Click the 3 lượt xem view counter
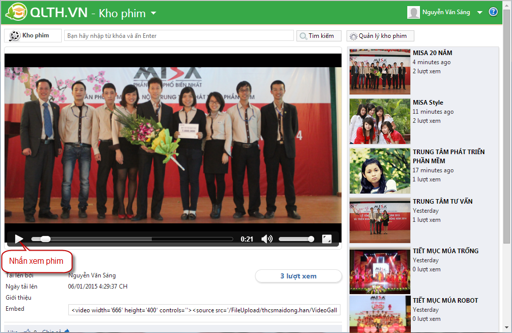Viewport: 512px width, 333px height. [x=298, y=276]
